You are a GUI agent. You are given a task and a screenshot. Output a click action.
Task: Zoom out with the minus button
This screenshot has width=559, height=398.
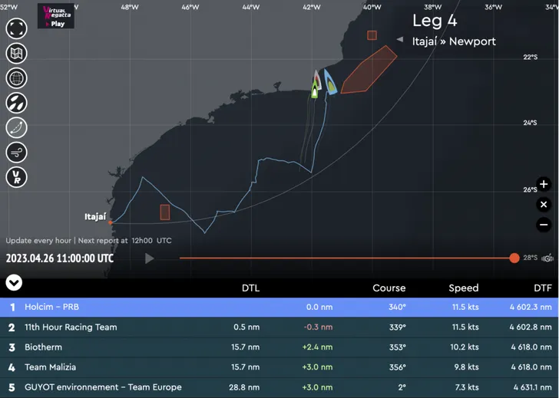coord(544,225)
